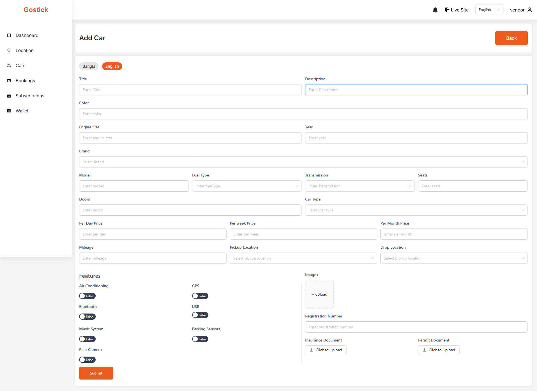537x391 pixels.
Task: Click the notification bell icon
Action: tap(435, 10)
